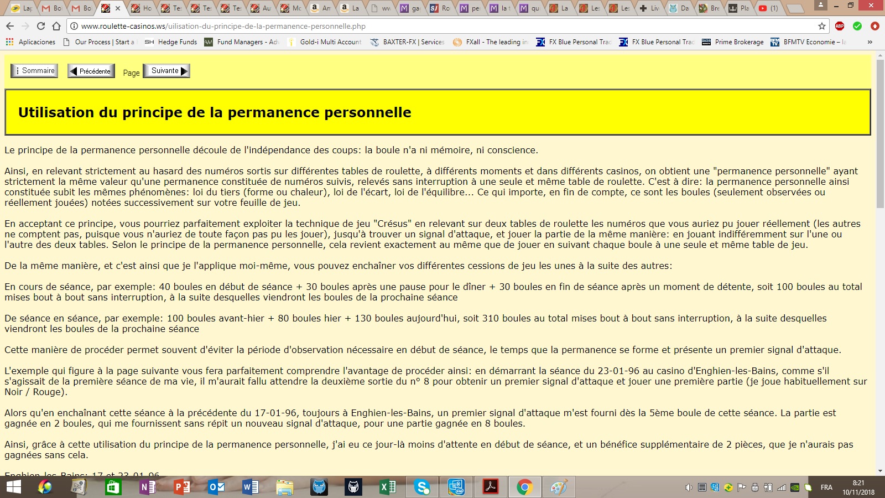Switch to the tab labeled 'Liv'
885x498 pixels.
(649, 8)
